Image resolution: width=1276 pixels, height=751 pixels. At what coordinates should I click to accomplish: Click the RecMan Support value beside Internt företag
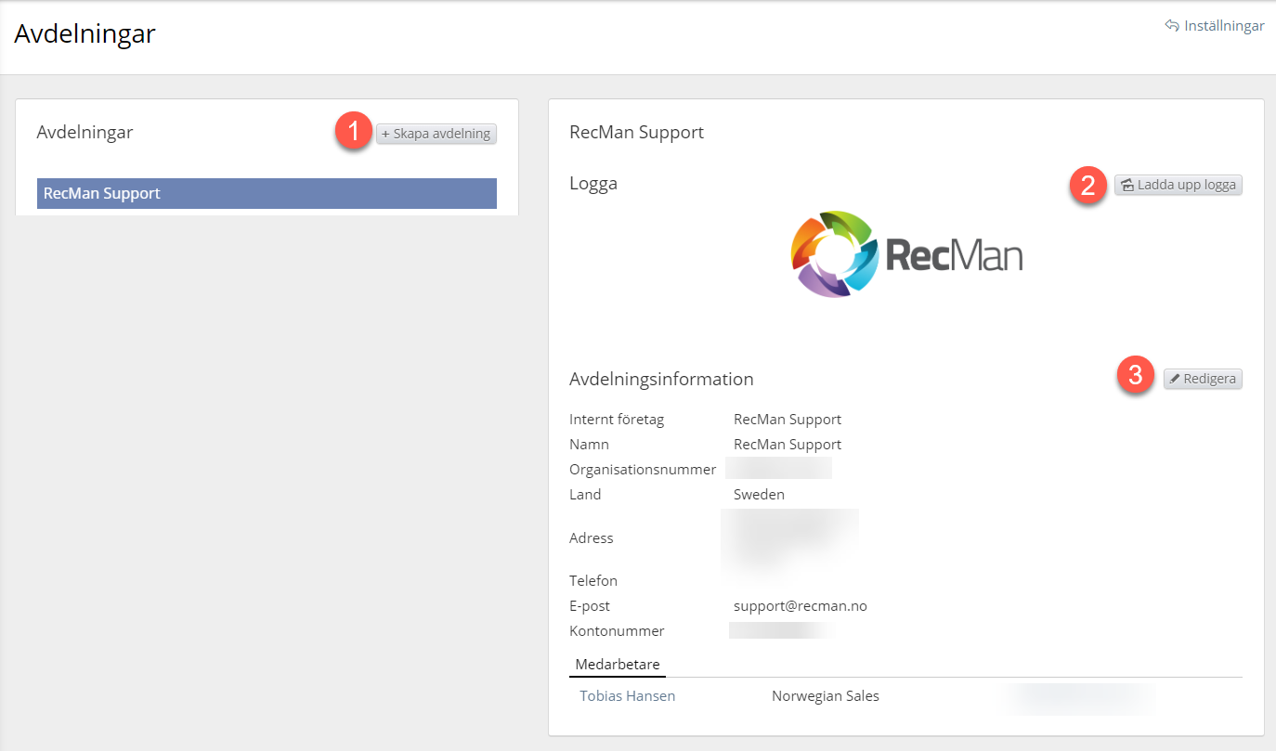coord(788,420)
